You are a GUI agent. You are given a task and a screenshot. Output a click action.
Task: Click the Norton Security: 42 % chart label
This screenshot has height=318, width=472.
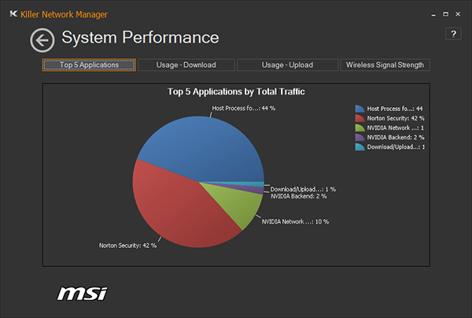[127, 246]
